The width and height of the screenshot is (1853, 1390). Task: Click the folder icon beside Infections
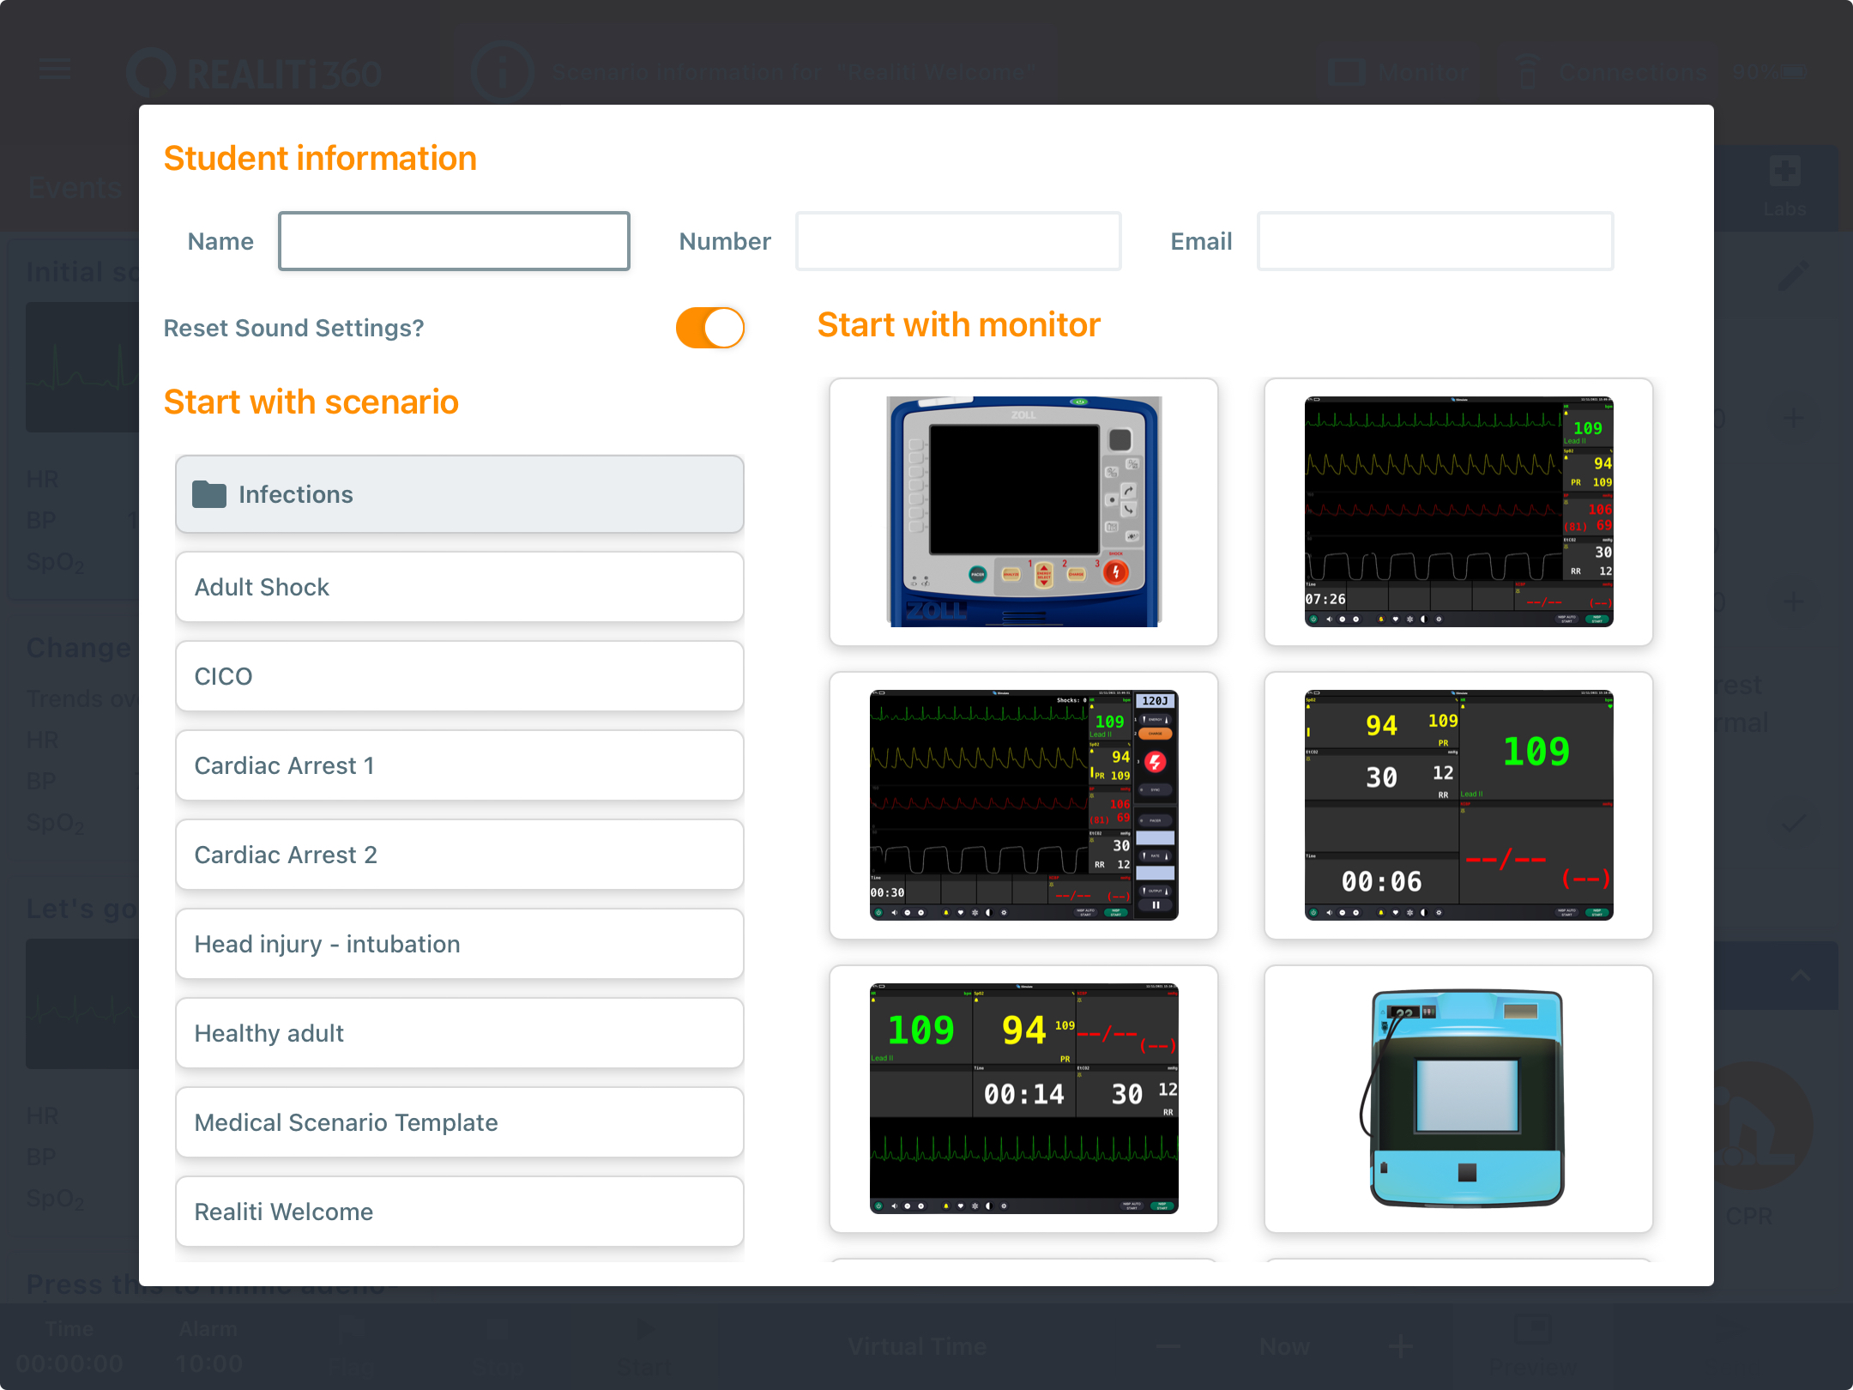(x=209, y=494)
